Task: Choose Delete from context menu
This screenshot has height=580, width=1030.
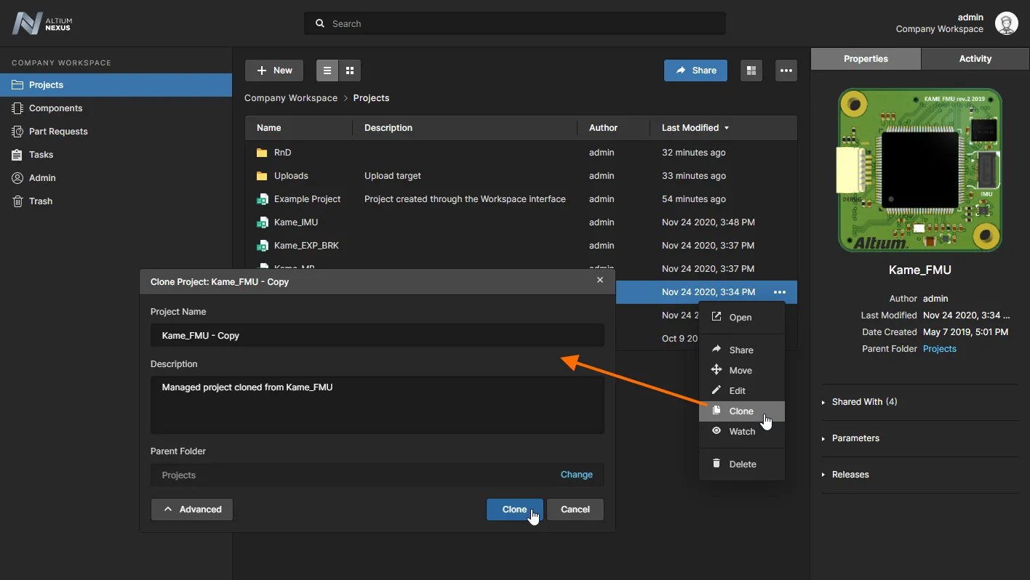Action: [742, 464]
